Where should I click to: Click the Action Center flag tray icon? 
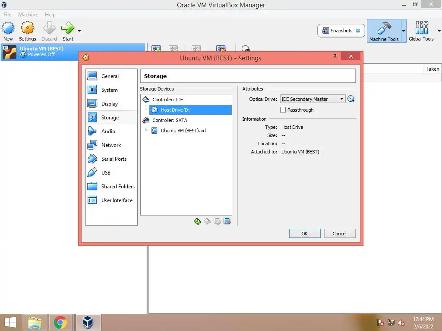coord(380,323)
